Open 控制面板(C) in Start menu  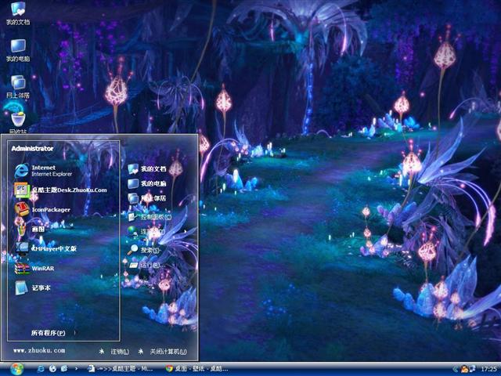[x=150, y=217]
